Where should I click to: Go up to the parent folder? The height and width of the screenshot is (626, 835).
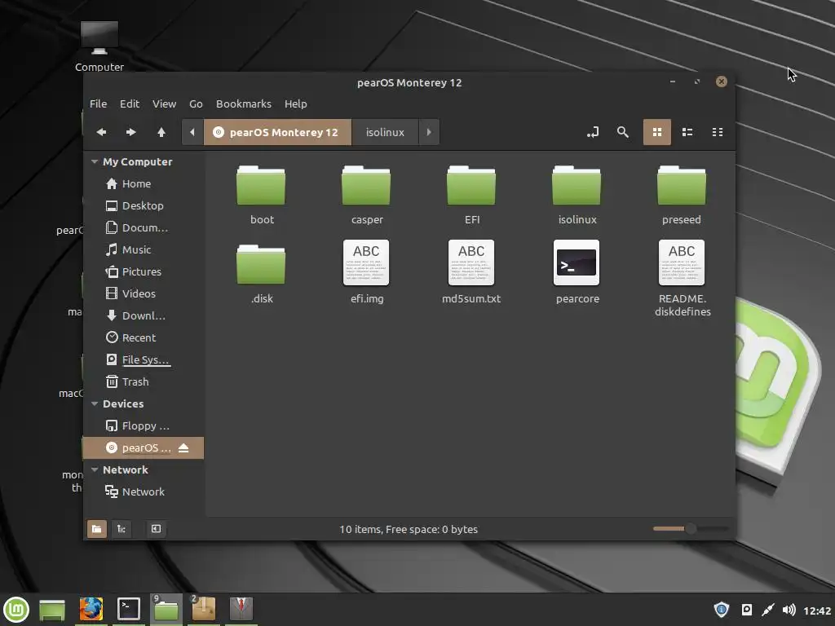[161, 132]
